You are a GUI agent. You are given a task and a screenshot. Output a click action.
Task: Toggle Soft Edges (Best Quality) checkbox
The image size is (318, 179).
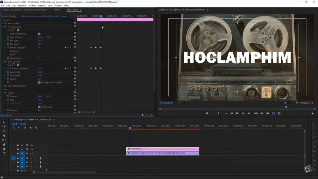coord(39,82)
